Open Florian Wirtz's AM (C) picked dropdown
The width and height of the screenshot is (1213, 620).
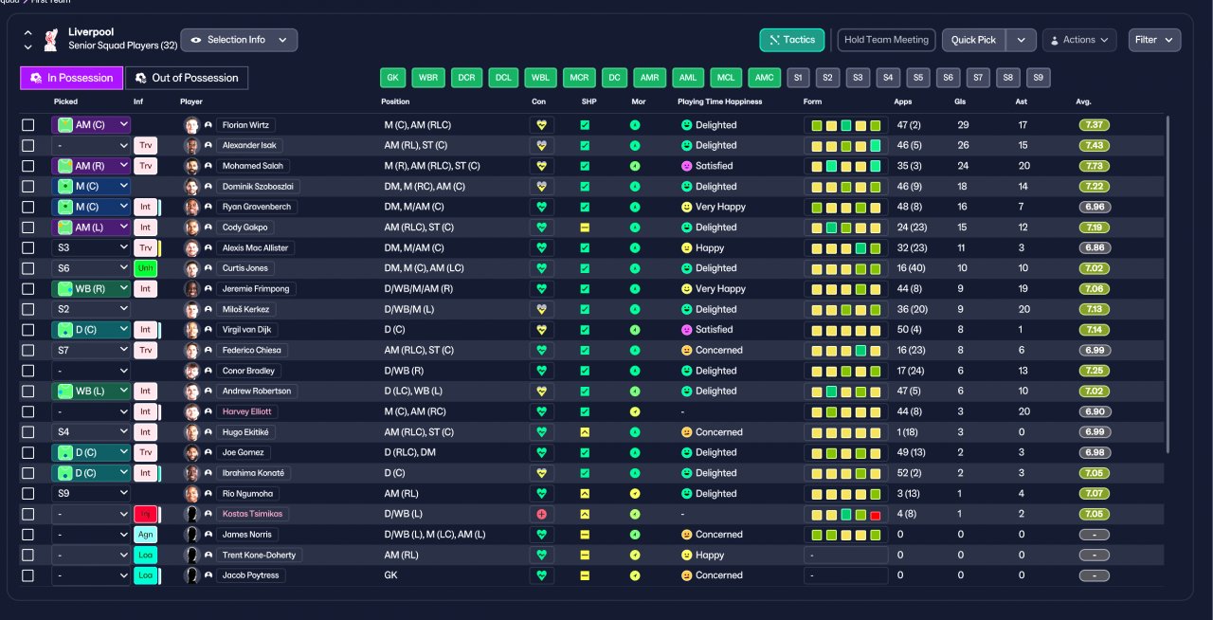click(91, 125)
